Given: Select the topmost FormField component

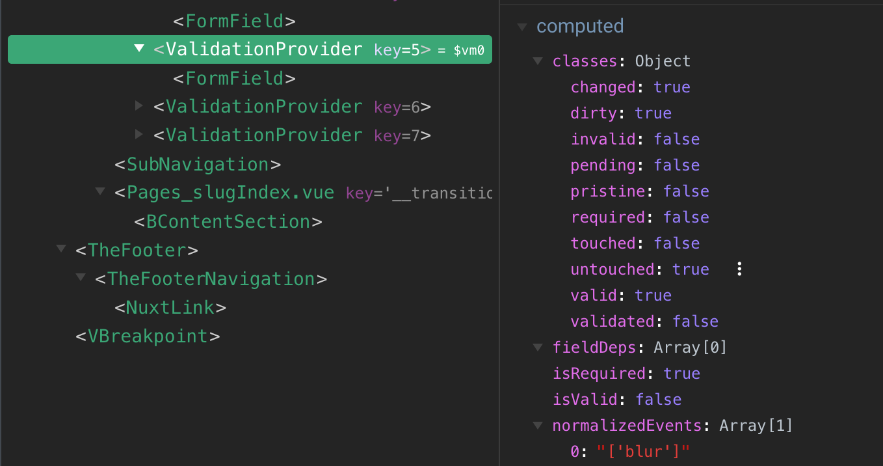Looking at the screenshot, I should 233,20.
